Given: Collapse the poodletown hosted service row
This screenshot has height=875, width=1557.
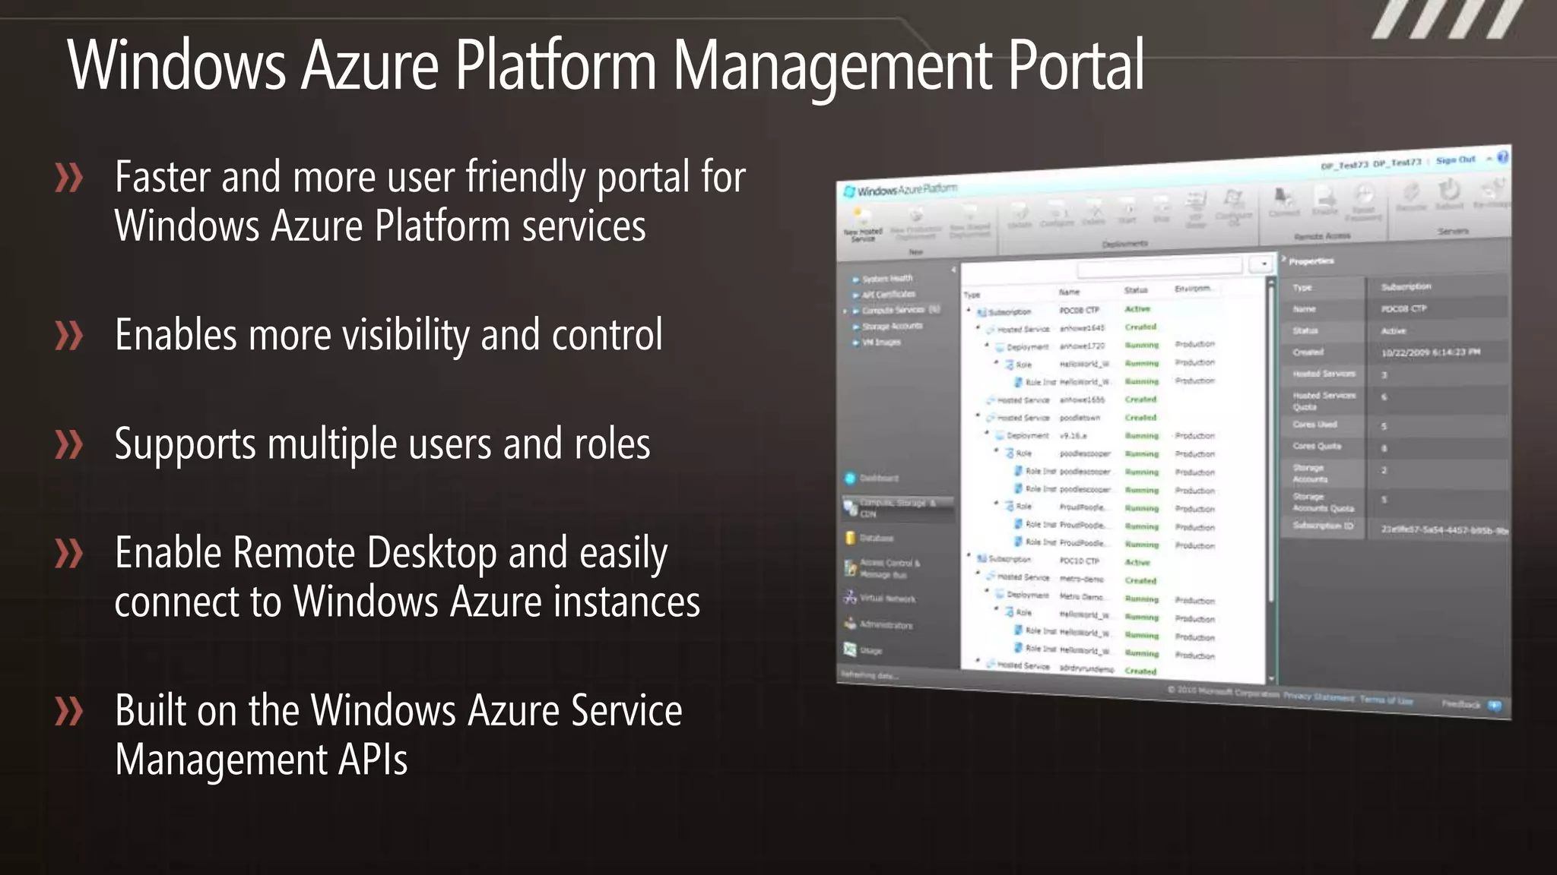Looking at the screenshot, I should pos(978,416).
